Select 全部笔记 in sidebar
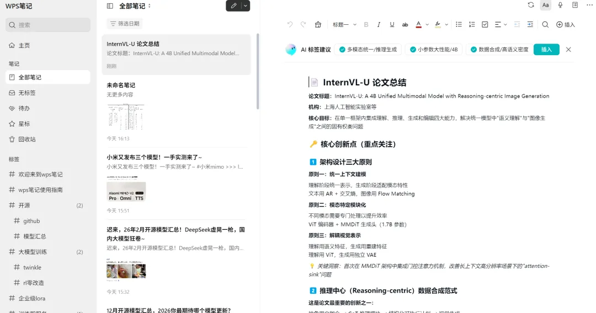 (48, 77)
